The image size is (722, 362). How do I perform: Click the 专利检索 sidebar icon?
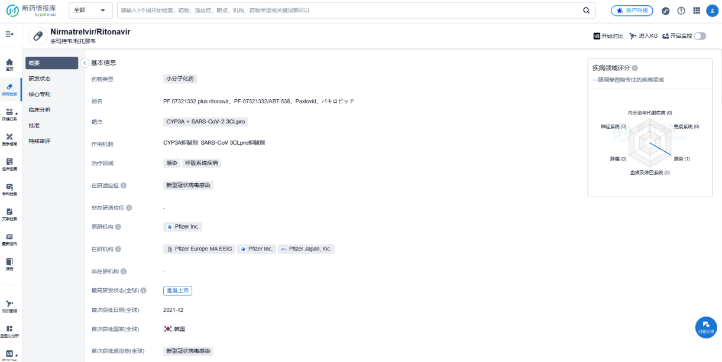tap(9, 188)
